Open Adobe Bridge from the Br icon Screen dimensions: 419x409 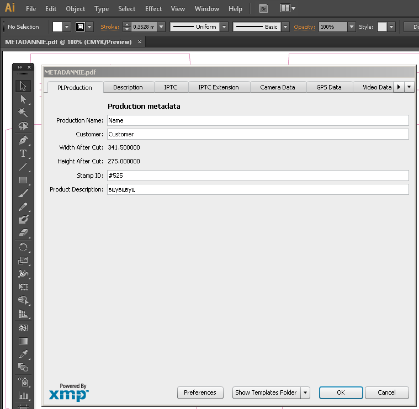263,9
